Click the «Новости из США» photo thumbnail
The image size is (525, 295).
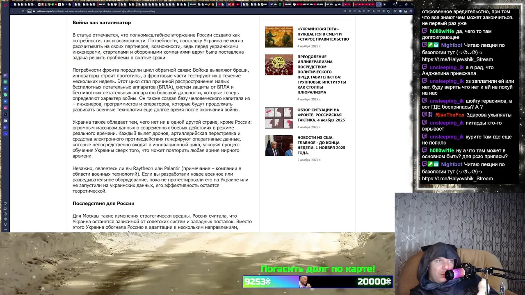[x=279, y=145]
